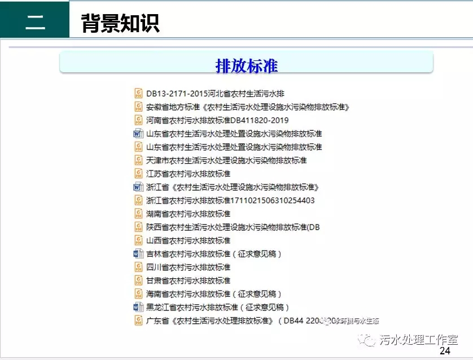
Task: Click the slide page number 24
Action: [445, 352]
